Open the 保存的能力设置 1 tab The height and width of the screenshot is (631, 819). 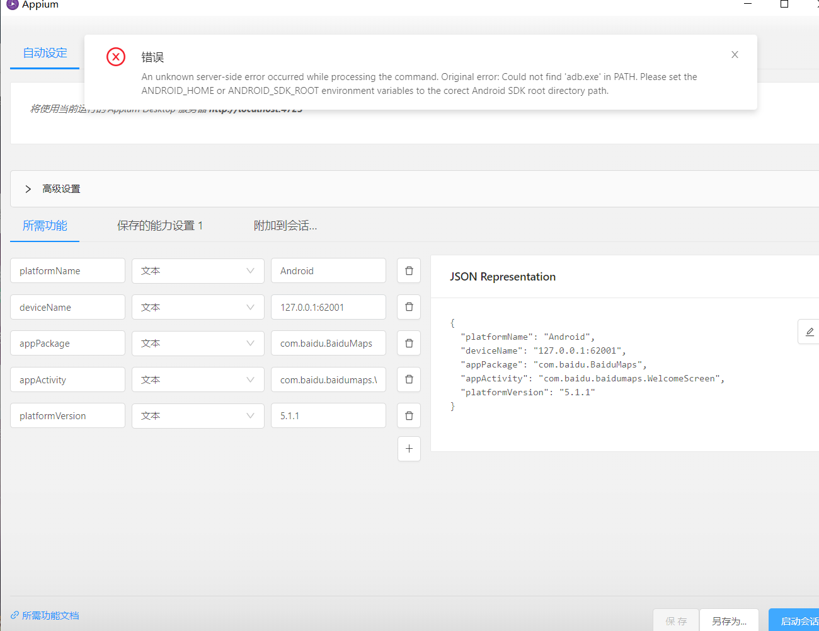160,226
